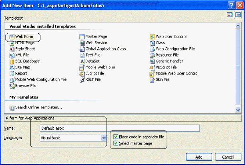The image size is (245, 165).
Task: Select the VBScript File template icon
Action: (x=152, y=67)
